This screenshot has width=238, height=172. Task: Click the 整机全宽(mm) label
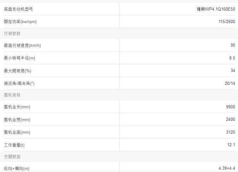pos(17,120)
